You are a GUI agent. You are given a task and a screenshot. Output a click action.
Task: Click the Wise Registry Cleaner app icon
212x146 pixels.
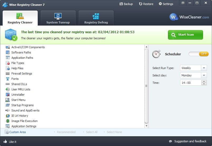pos(5,5)
